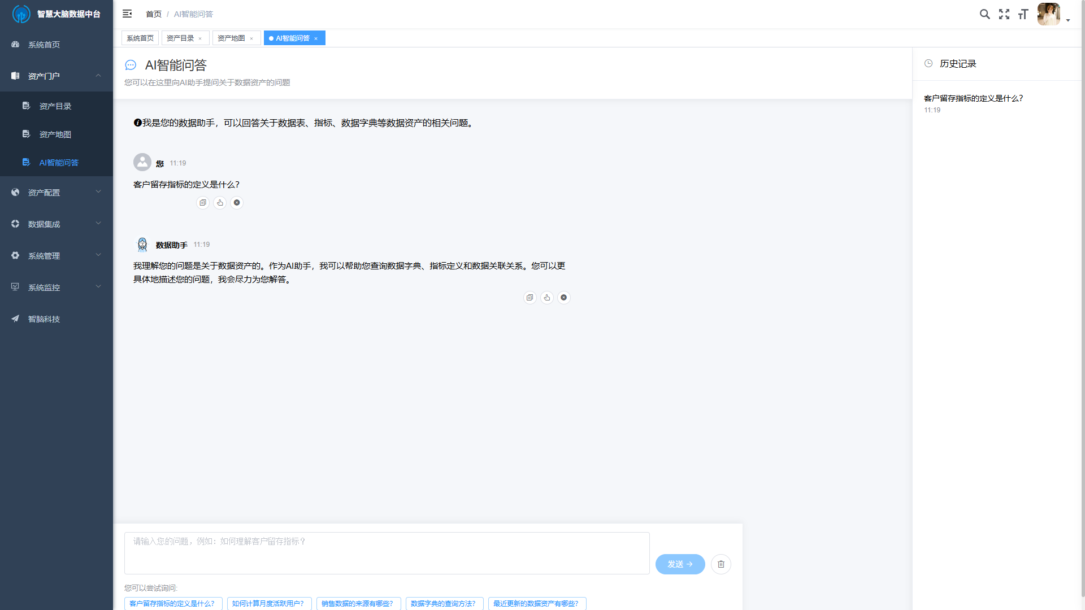
Task: Switch to the 资产地图 tab
Action: pyautogui.click(x=232, y=38)
